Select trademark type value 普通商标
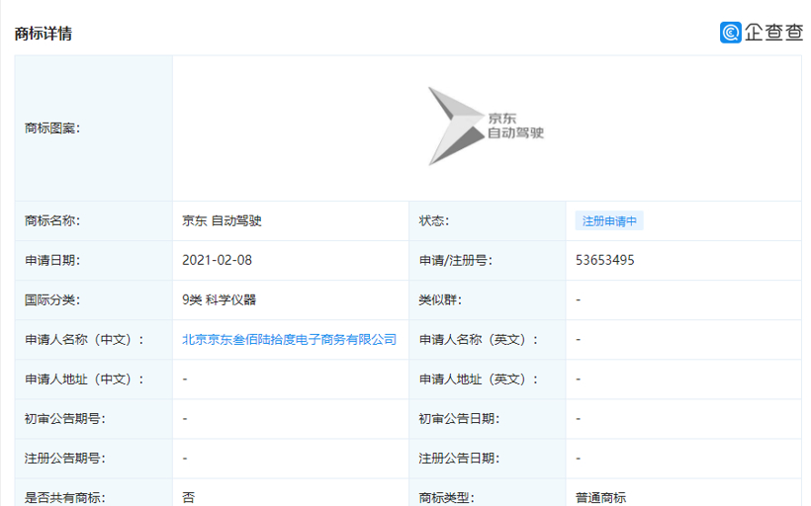Viewport: 811px width, 506px height. click(600, 498)
